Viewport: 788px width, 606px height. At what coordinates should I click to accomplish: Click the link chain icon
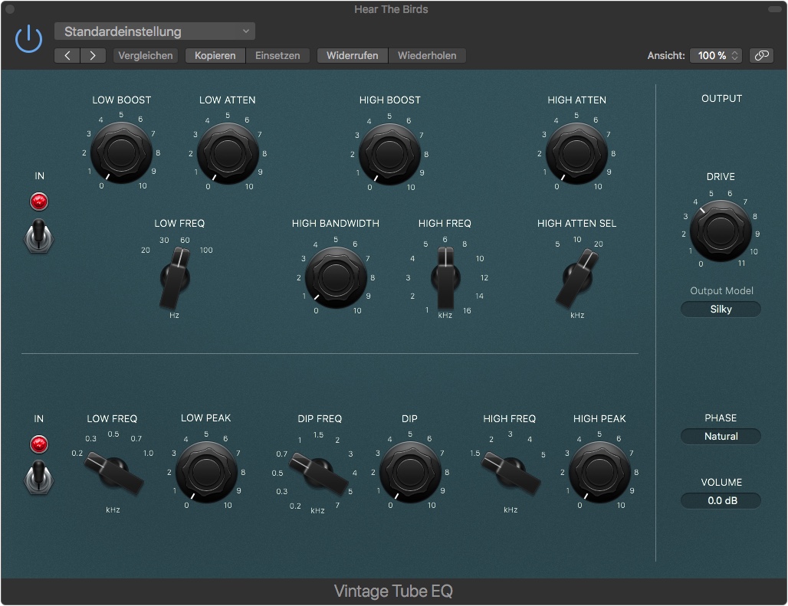pyautogui.click(x=761, y=56)
